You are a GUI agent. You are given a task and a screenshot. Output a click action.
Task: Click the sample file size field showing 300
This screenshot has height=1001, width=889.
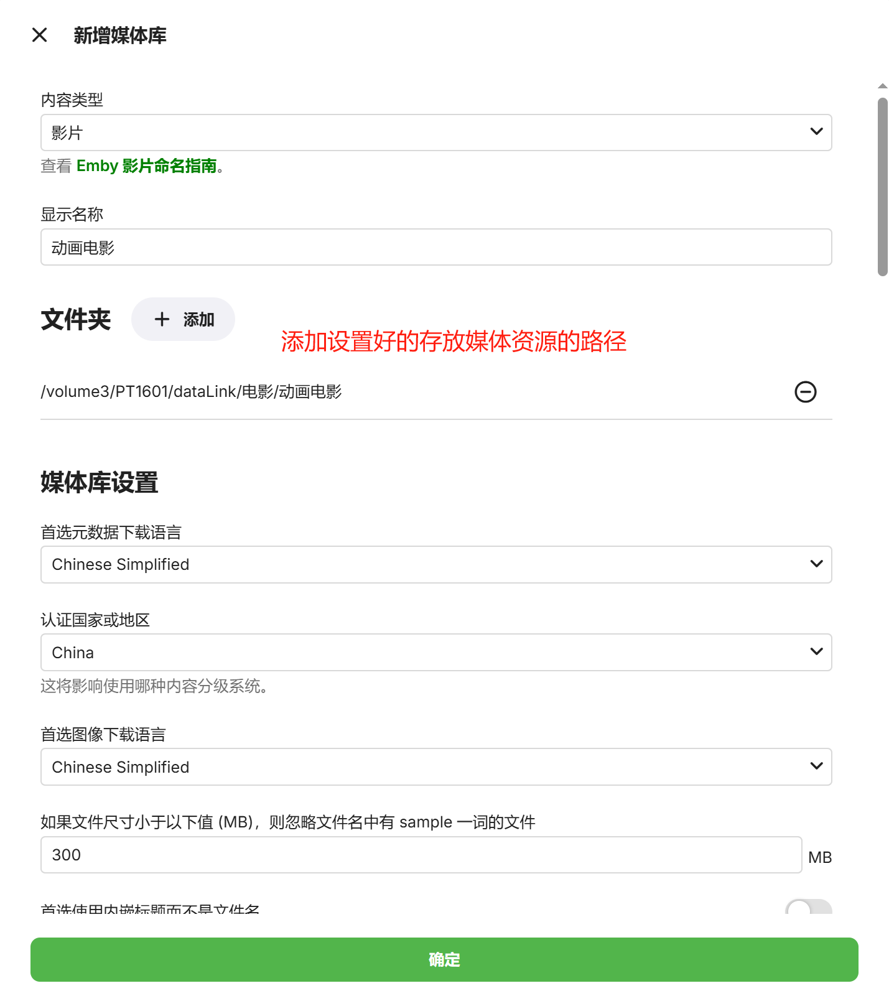pyautogui.click(x=421, y=855)
